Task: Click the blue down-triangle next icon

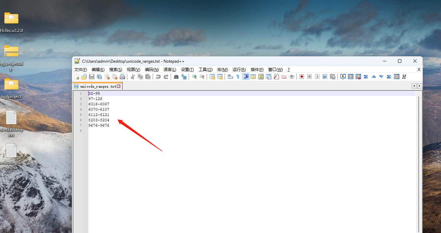Action: [x=381, y=77]
